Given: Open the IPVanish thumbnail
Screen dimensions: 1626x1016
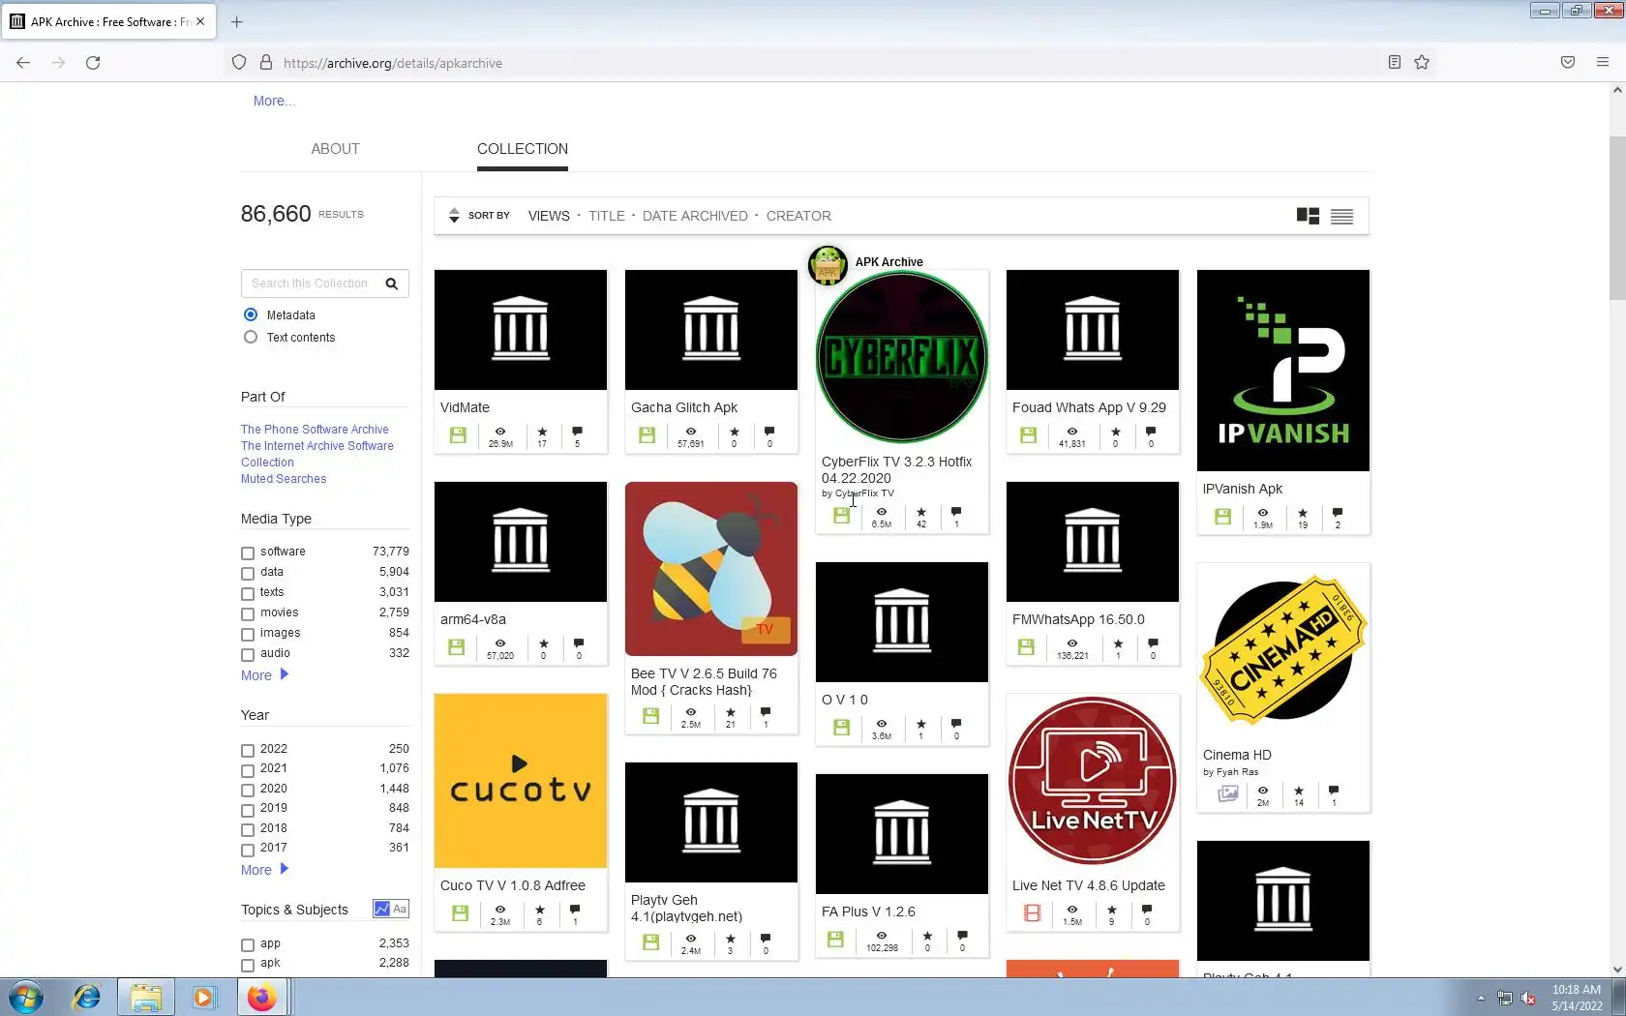Looking at the screenshot, I should tap(1283, 371).
